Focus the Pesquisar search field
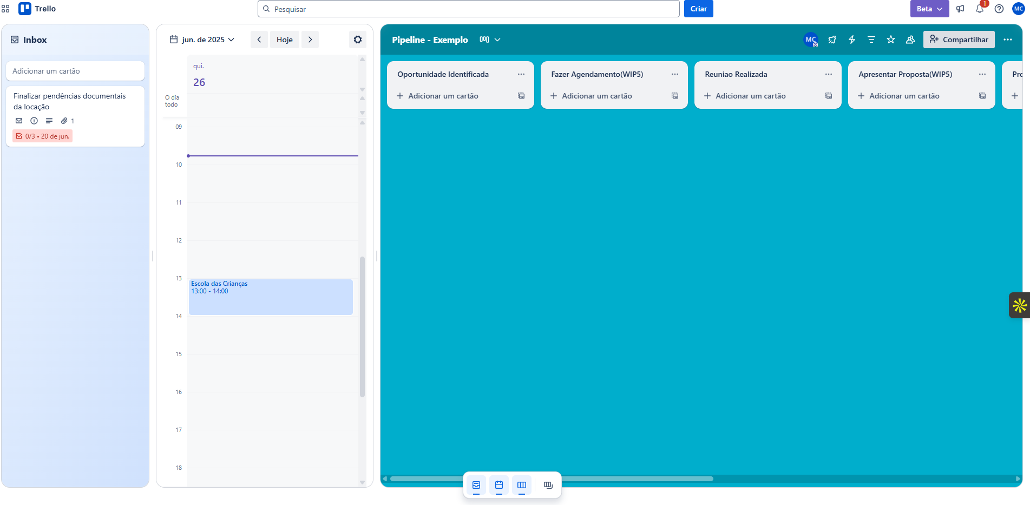1030x505 pixels. pos(469,9)
